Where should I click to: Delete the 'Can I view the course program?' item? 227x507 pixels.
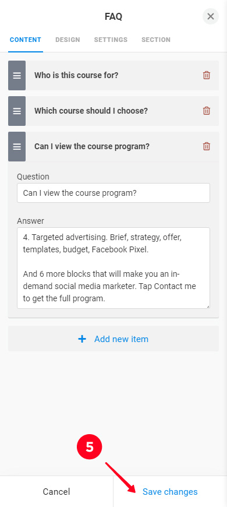click(x=206, y=146)
